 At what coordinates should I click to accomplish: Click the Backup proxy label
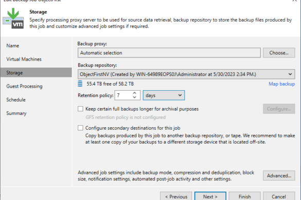pos(92,44)
